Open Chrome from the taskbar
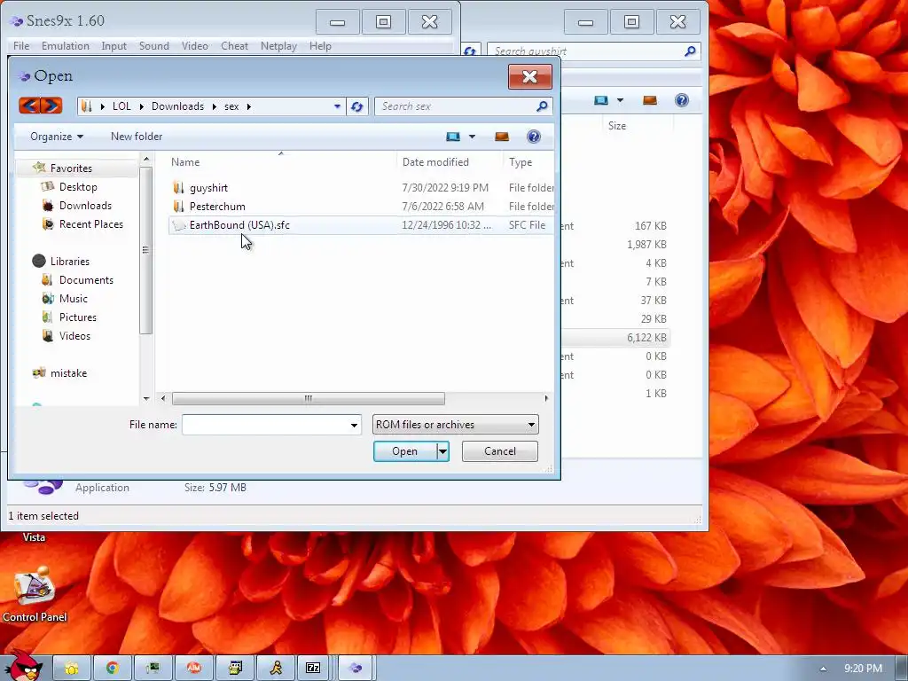The height and width of the screenshot is (681, 908). pos(113,669)
